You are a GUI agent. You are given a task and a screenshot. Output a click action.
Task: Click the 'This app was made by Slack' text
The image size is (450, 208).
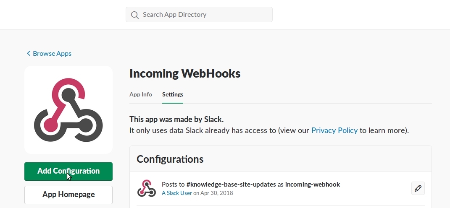pos(176,119)
